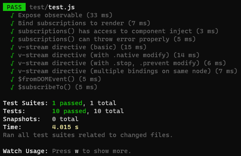Image resolution: width=241 pixels, height=156 pixels.
Task: Click checkmark beside $fromDOMEvent() test
Action: 12,79
